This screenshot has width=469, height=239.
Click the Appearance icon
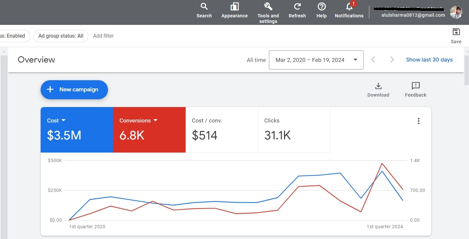(234, 7)
